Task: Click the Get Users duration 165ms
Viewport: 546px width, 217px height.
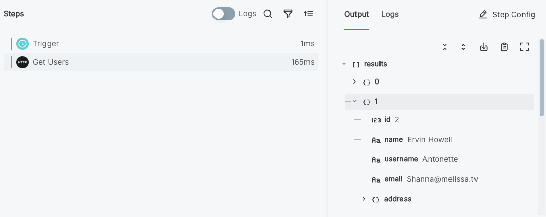Action: pos(303,62)
